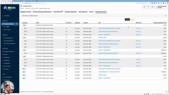Screen dimensions: 169x95
Task: Collapse the REPORTS sidebar section
Action: 18,35
